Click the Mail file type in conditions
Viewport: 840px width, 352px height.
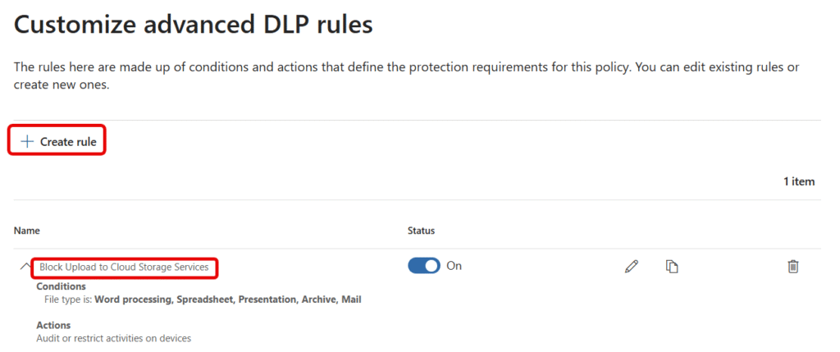click(351, 299)
